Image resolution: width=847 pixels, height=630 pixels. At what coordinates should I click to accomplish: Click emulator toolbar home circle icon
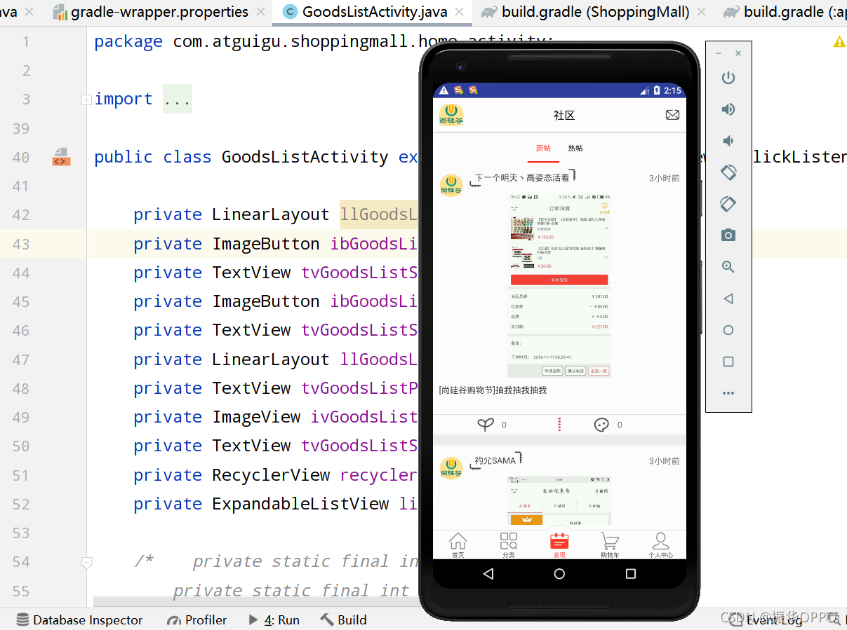728,330
